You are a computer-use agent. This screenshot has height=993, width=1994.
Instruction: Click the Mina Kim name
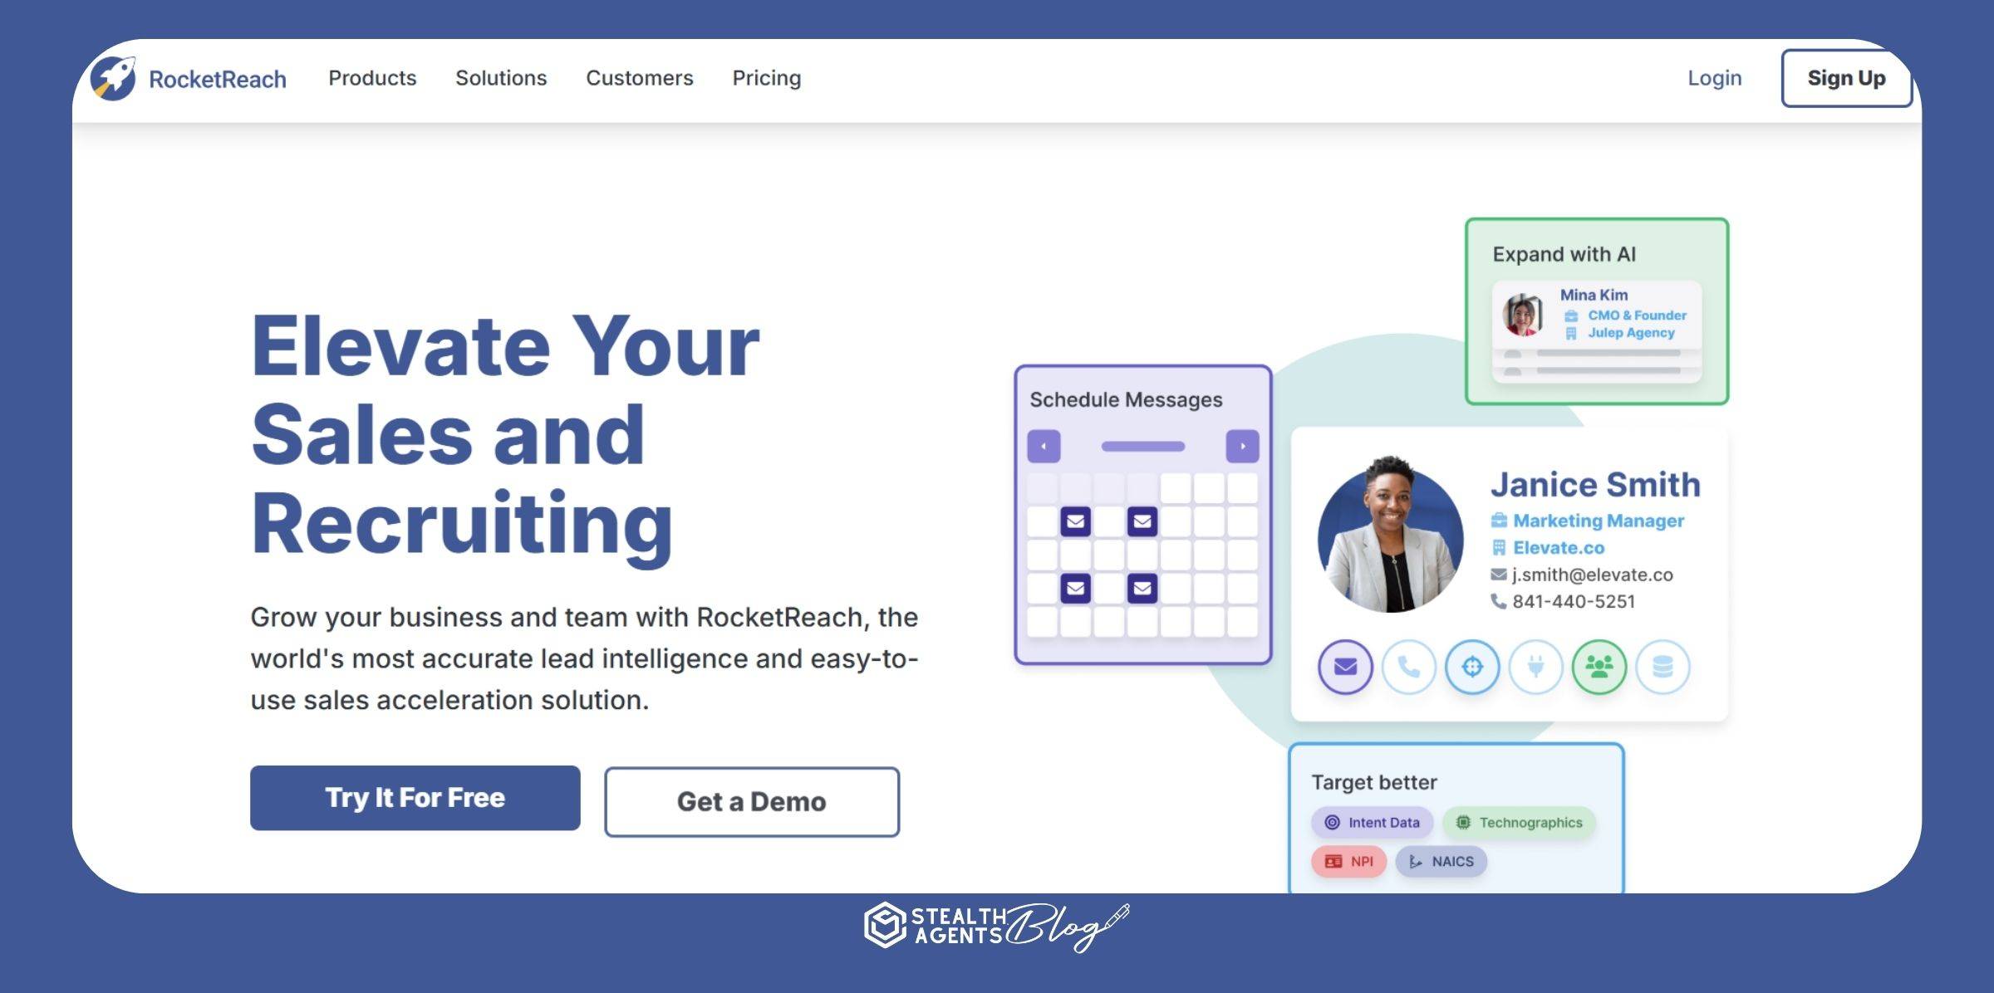(x=1594, y=295)
